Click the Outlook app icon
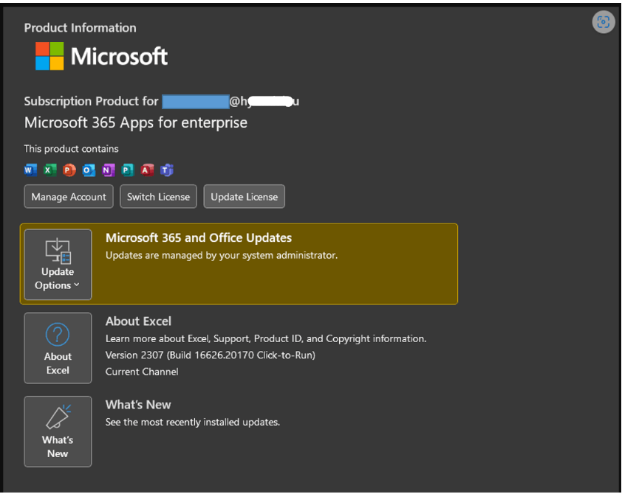622x494 pixels. (89, 170)
